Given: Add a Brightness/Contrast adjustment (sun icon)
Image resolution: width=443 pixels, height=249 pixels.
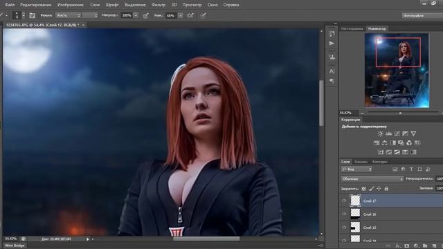Looking at the screenshot, I should tap(380, 133).
